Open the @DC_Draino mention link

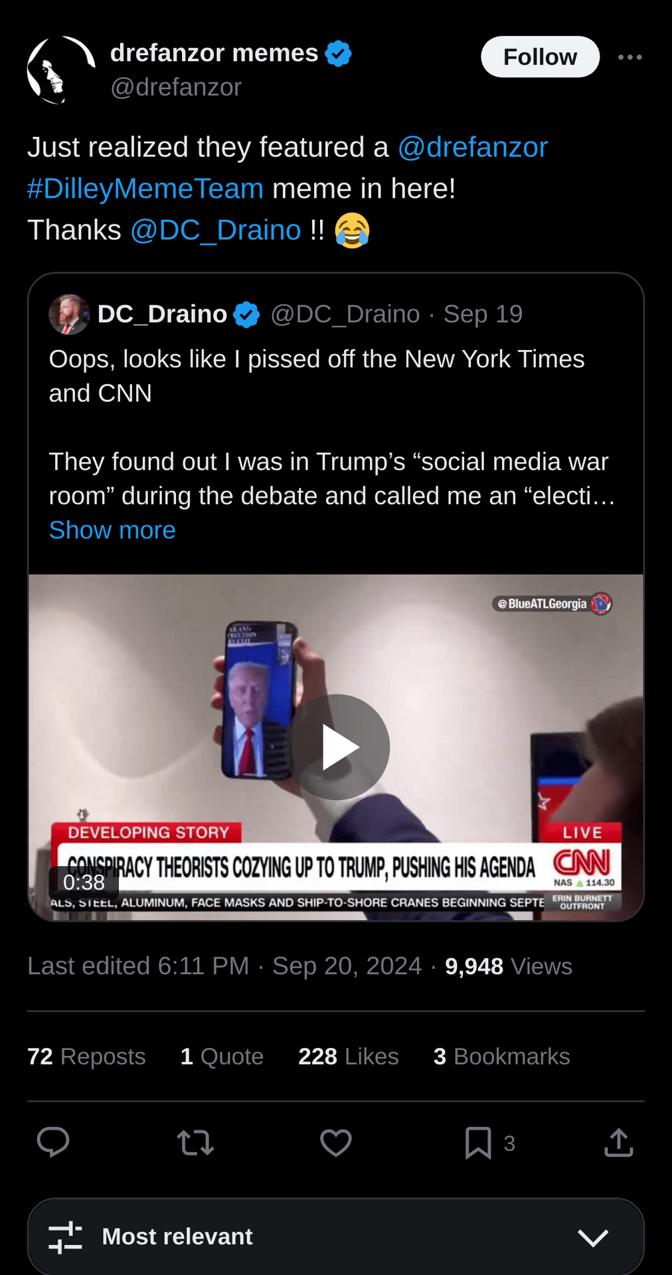point(216,230)
